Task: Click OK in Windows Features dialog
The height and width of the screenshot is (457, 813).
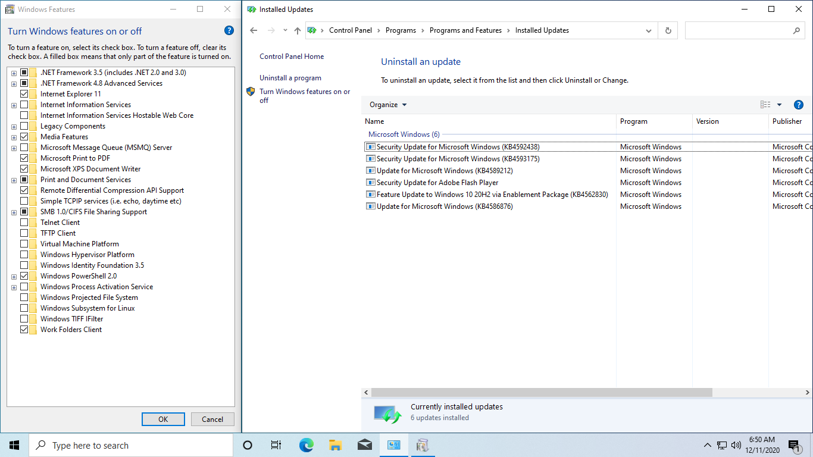Action: pyautogui.click(x=163, y=419)
